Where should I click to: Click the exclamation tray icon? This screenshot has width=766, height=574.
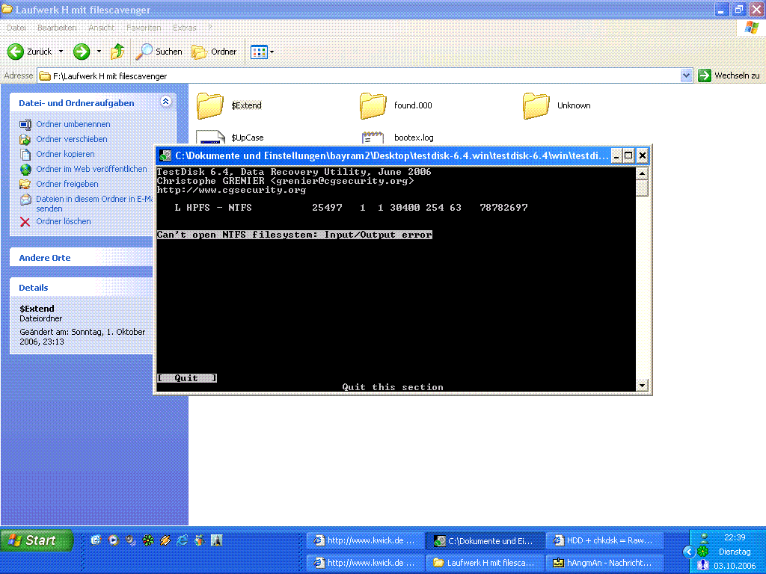click(x=703, y=565)
